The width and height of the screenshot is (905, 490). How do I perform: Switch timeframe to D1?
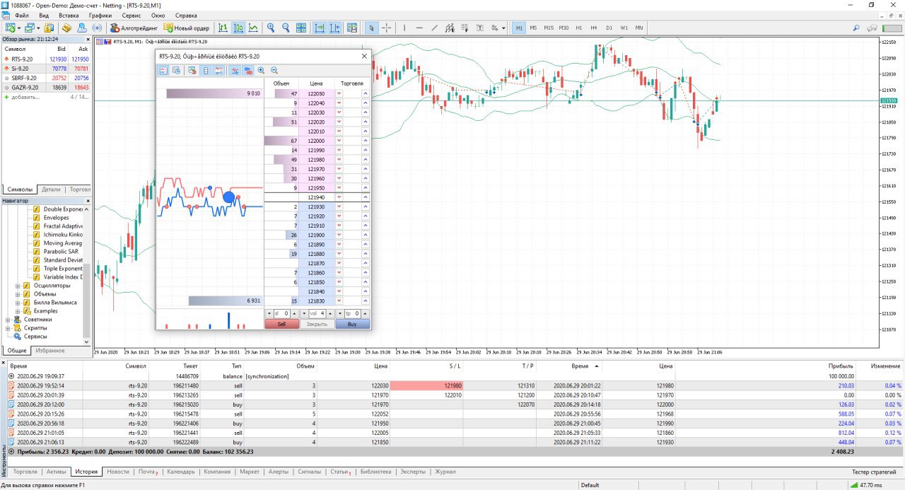point(609,28)
